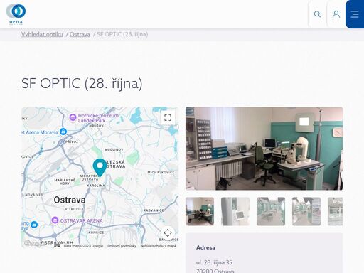Select first thumbnail of examination room

tap(200, 211)
